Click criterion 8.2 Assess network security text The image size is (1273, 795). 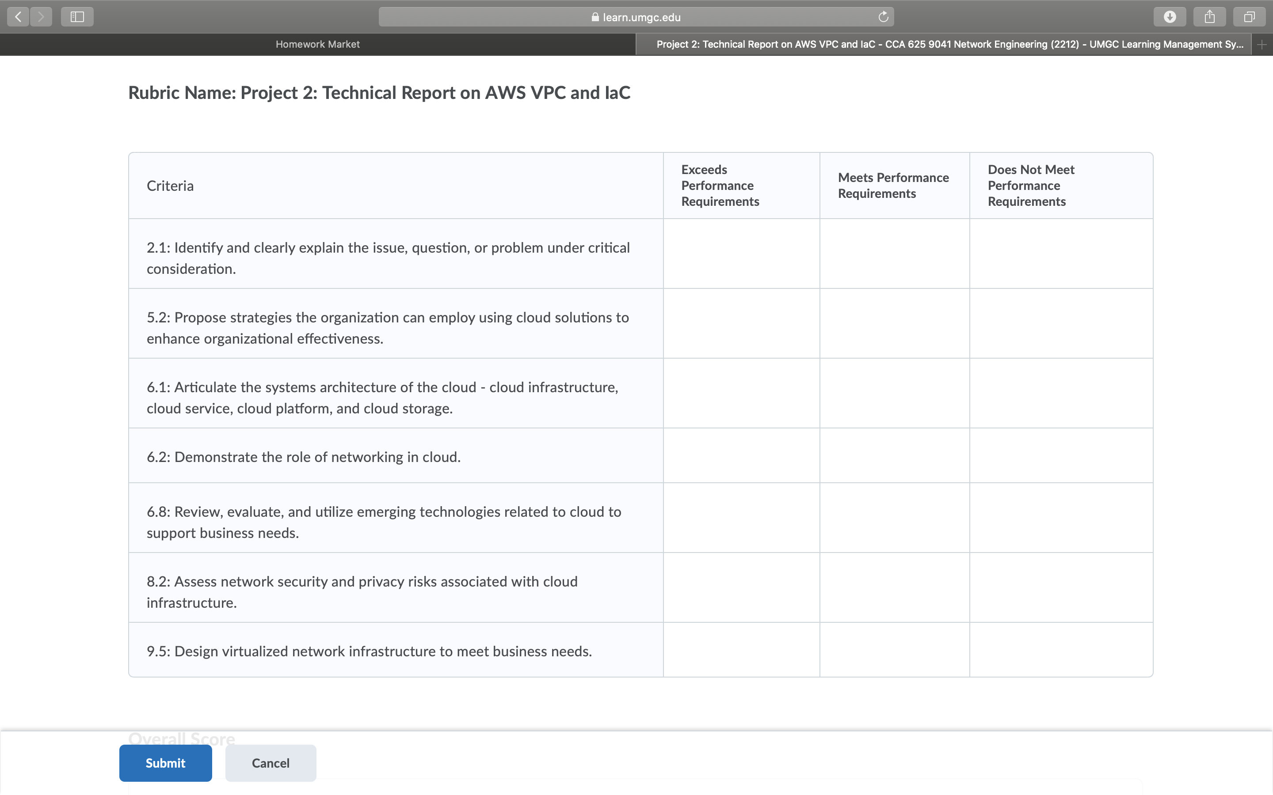pos(362,592)
